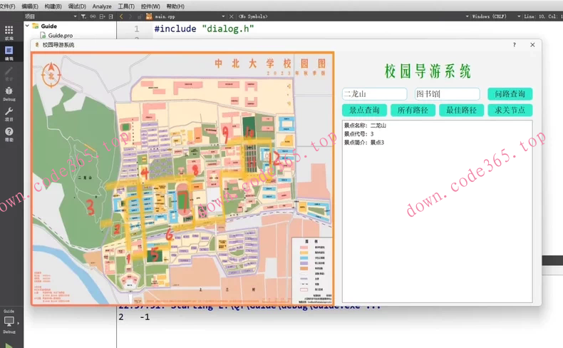Open the 文件(F) menu
The image size is (563, 348).
point(7,6)
